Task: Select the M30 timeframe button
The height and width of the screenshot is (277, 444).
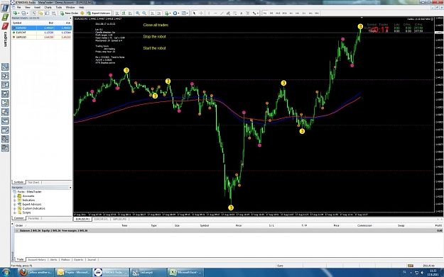Action: click(285, 13)
